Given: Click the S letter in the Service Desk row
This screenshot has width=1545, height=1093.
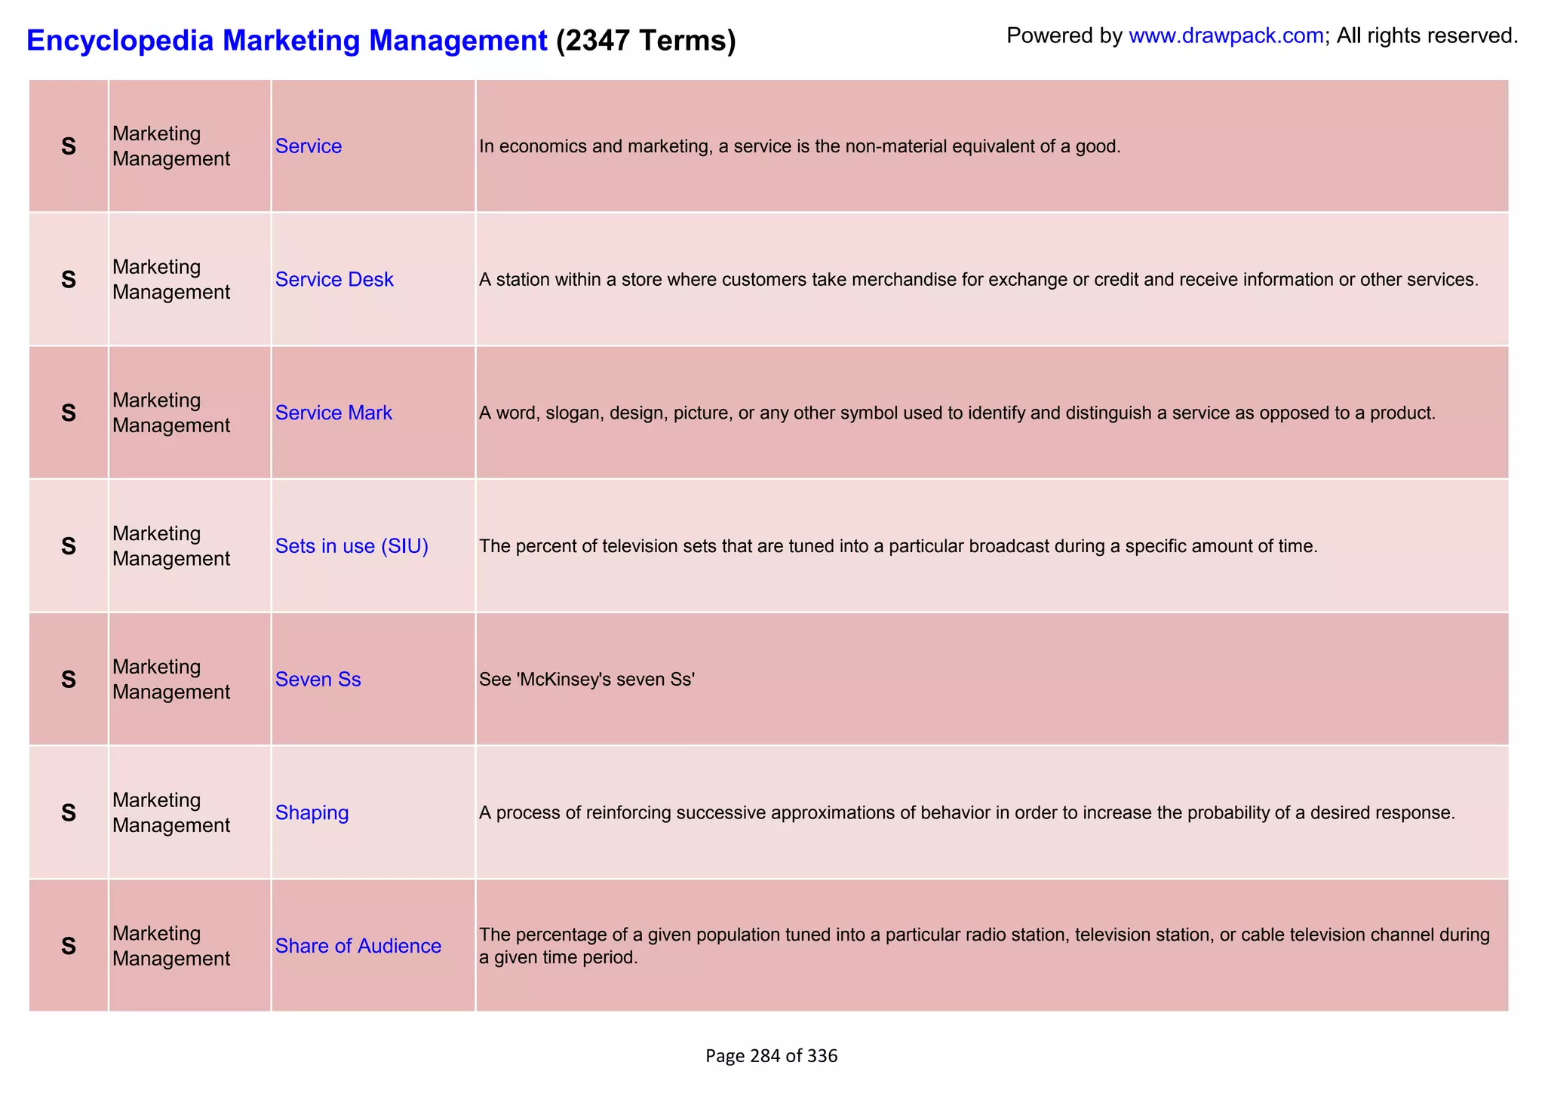Looking at the screenshot, I should tap(69, 280).
